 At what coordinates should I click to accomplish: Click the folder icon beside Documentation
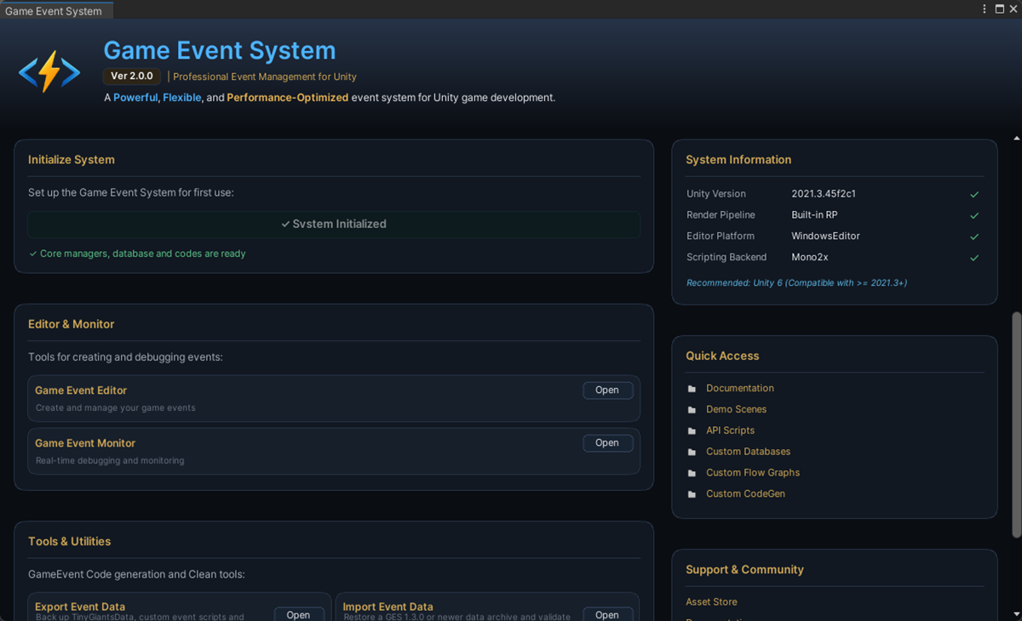[692, 389]
